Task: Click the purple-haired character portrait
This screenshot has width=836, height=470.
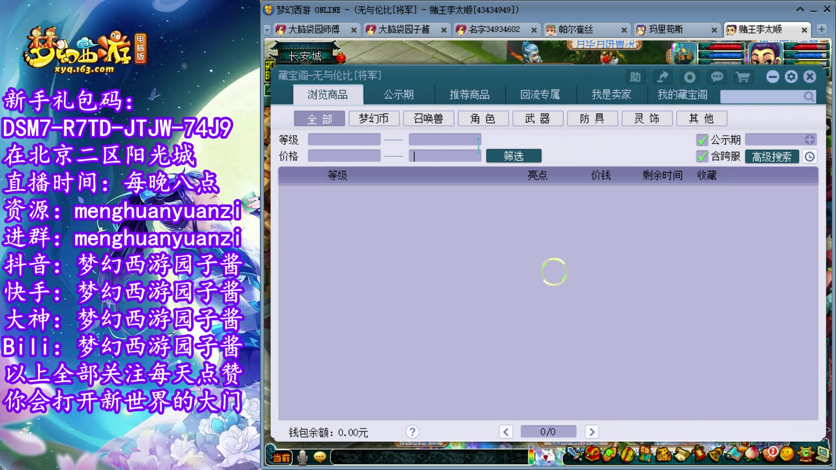Action: 765,54
